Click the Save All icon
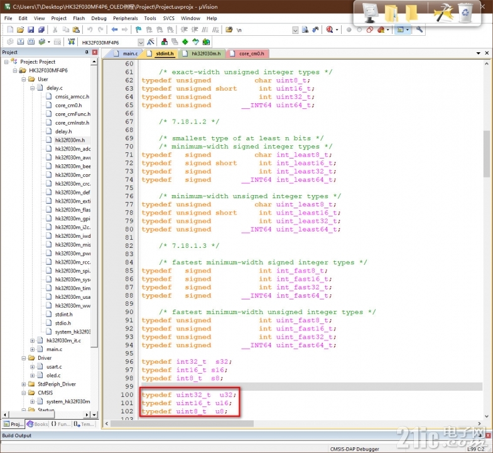This screenshot has width=493, height=453. pos(41,30)
